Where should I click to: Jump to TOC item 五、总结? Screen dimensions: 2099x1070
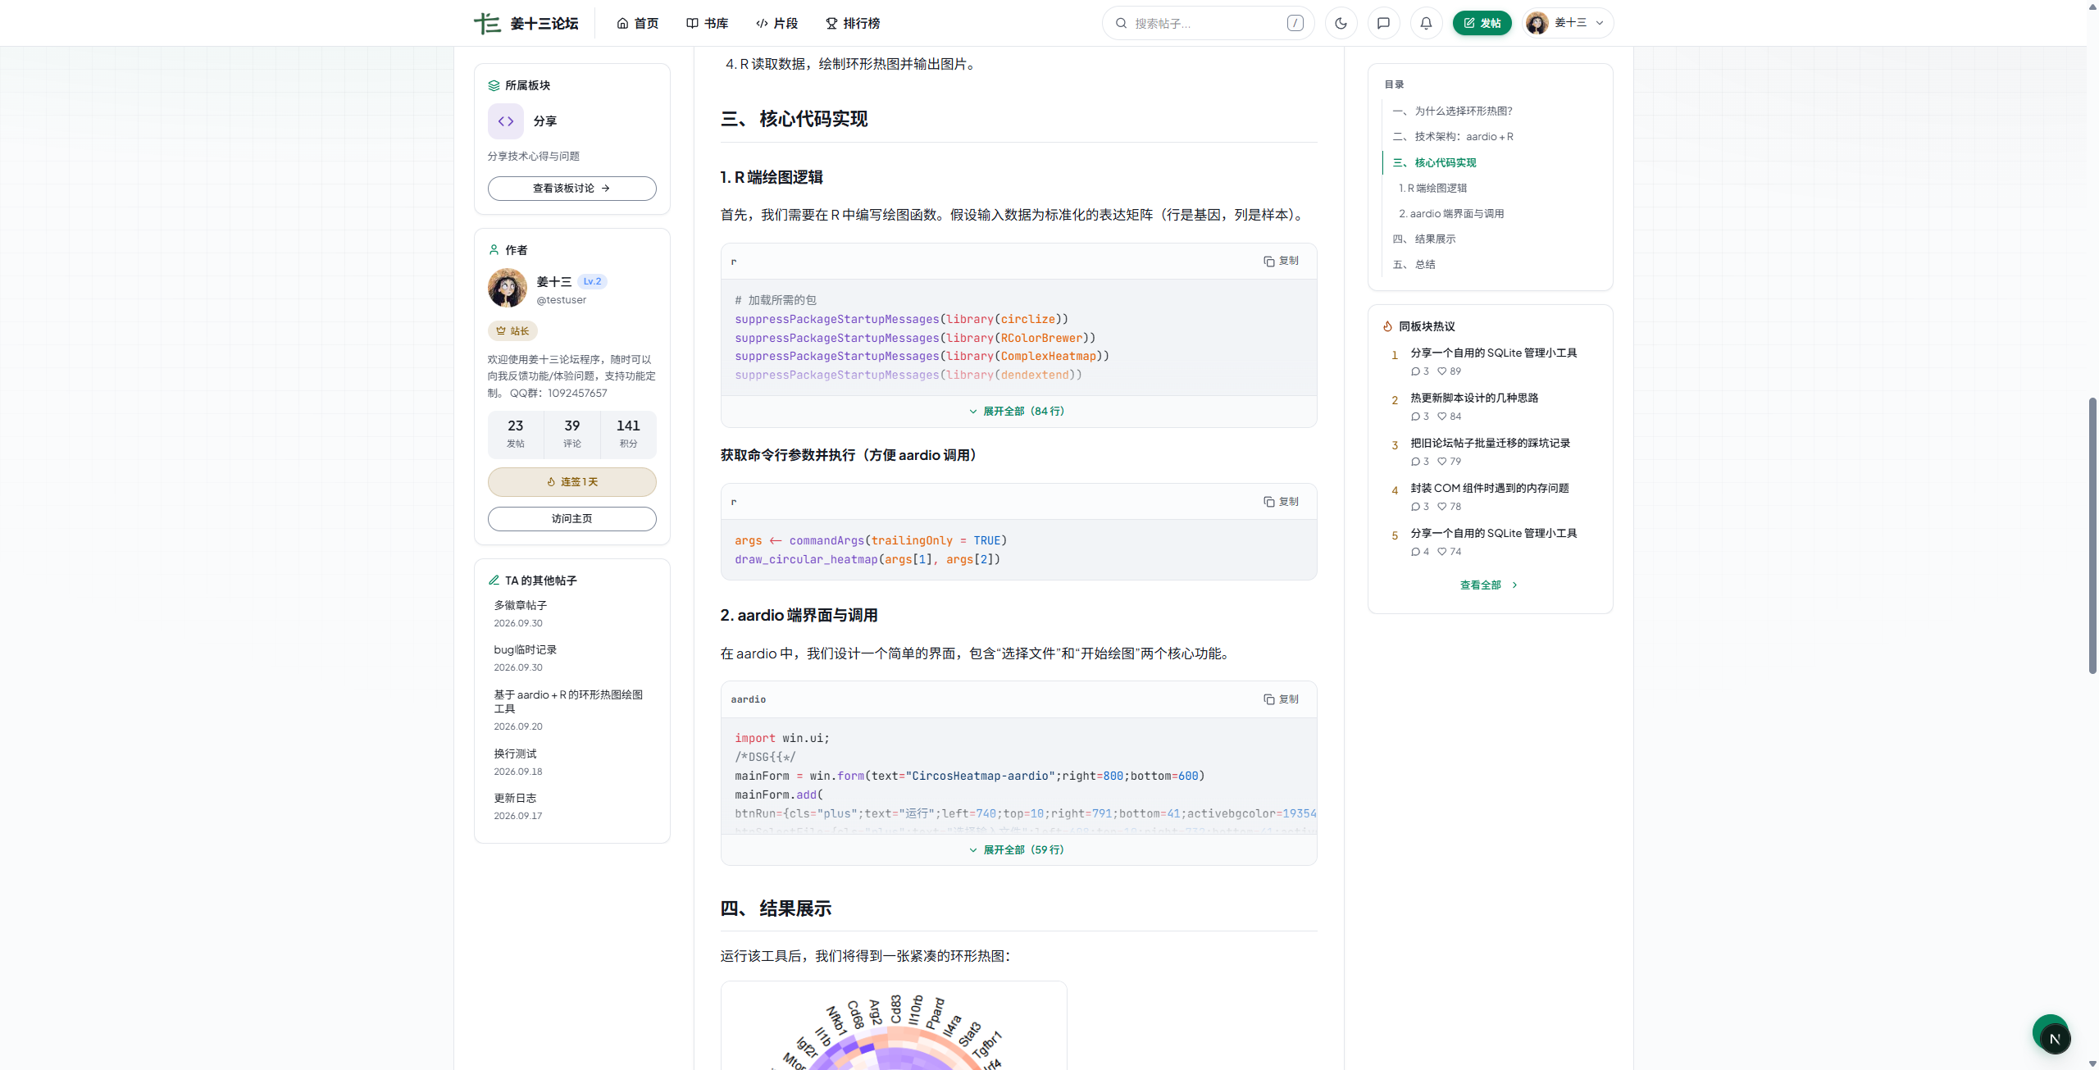click(x=1414, y=264)
